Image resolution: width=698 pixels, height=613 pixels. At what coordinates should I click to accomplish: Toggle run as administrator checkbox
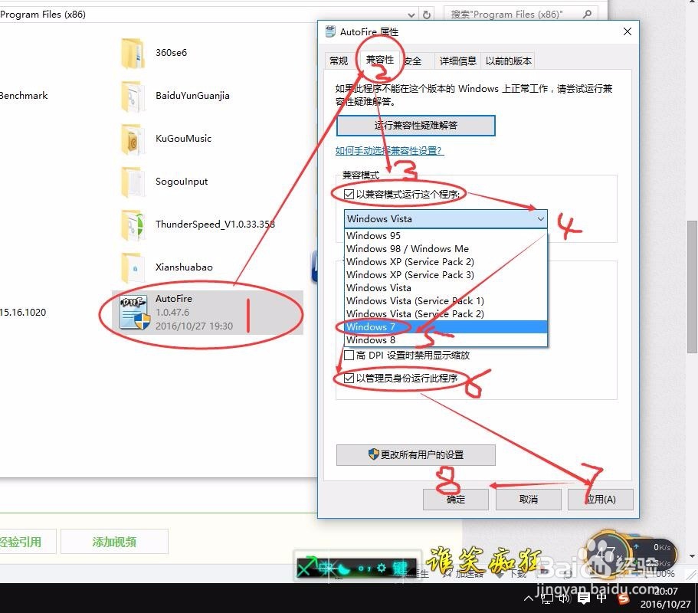(x=349, y=379)
